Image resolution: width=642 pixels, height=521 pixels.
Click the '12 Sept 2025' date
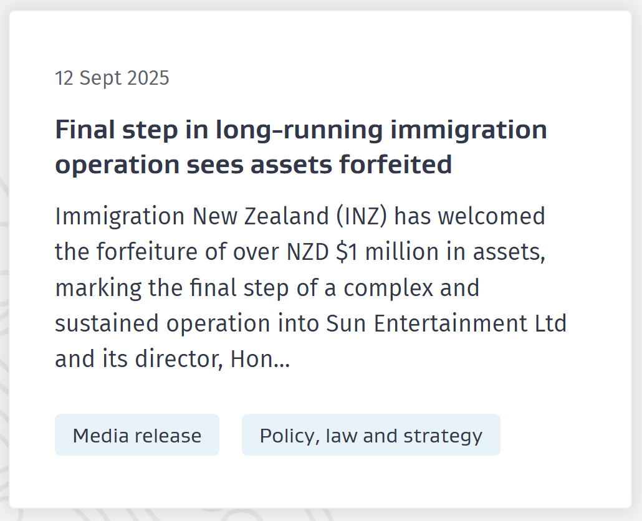click(112, 78)
